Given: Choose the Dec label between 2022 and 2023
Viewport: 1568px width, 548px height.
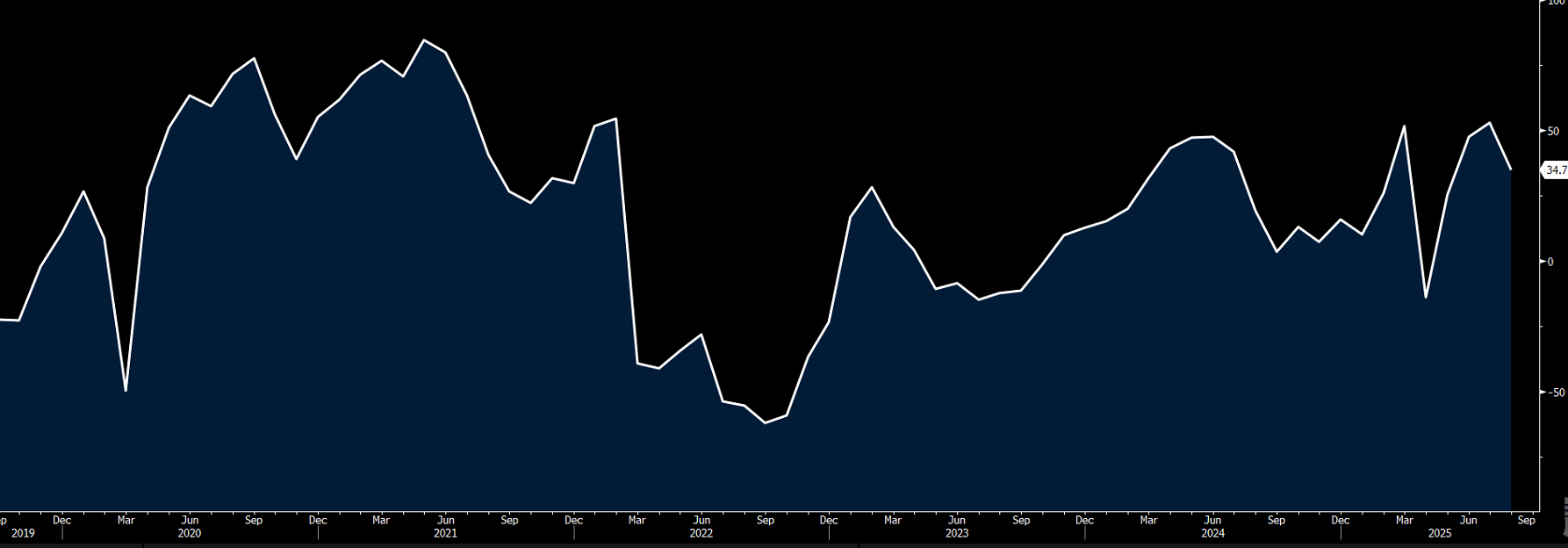Looking at the screenshot, I should 829,520.
